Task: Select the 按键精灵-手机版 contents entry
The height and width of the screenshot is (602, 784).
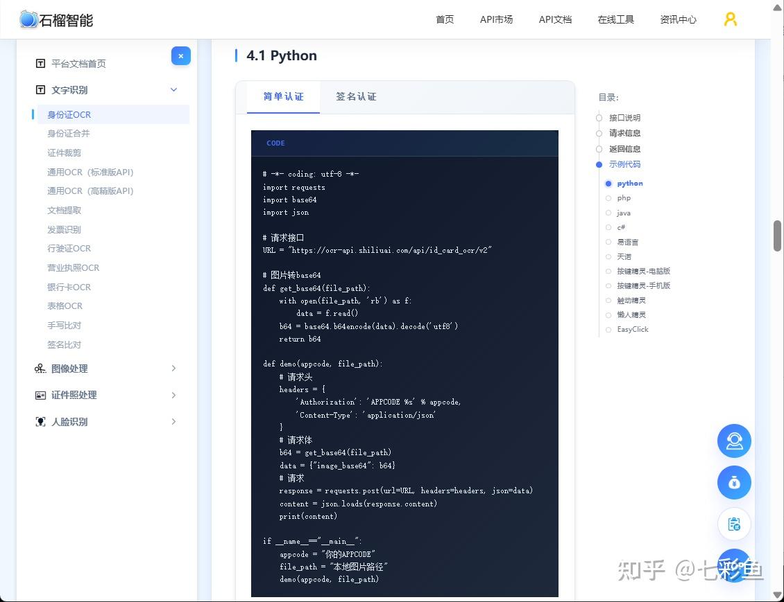Action: point(643,285)
